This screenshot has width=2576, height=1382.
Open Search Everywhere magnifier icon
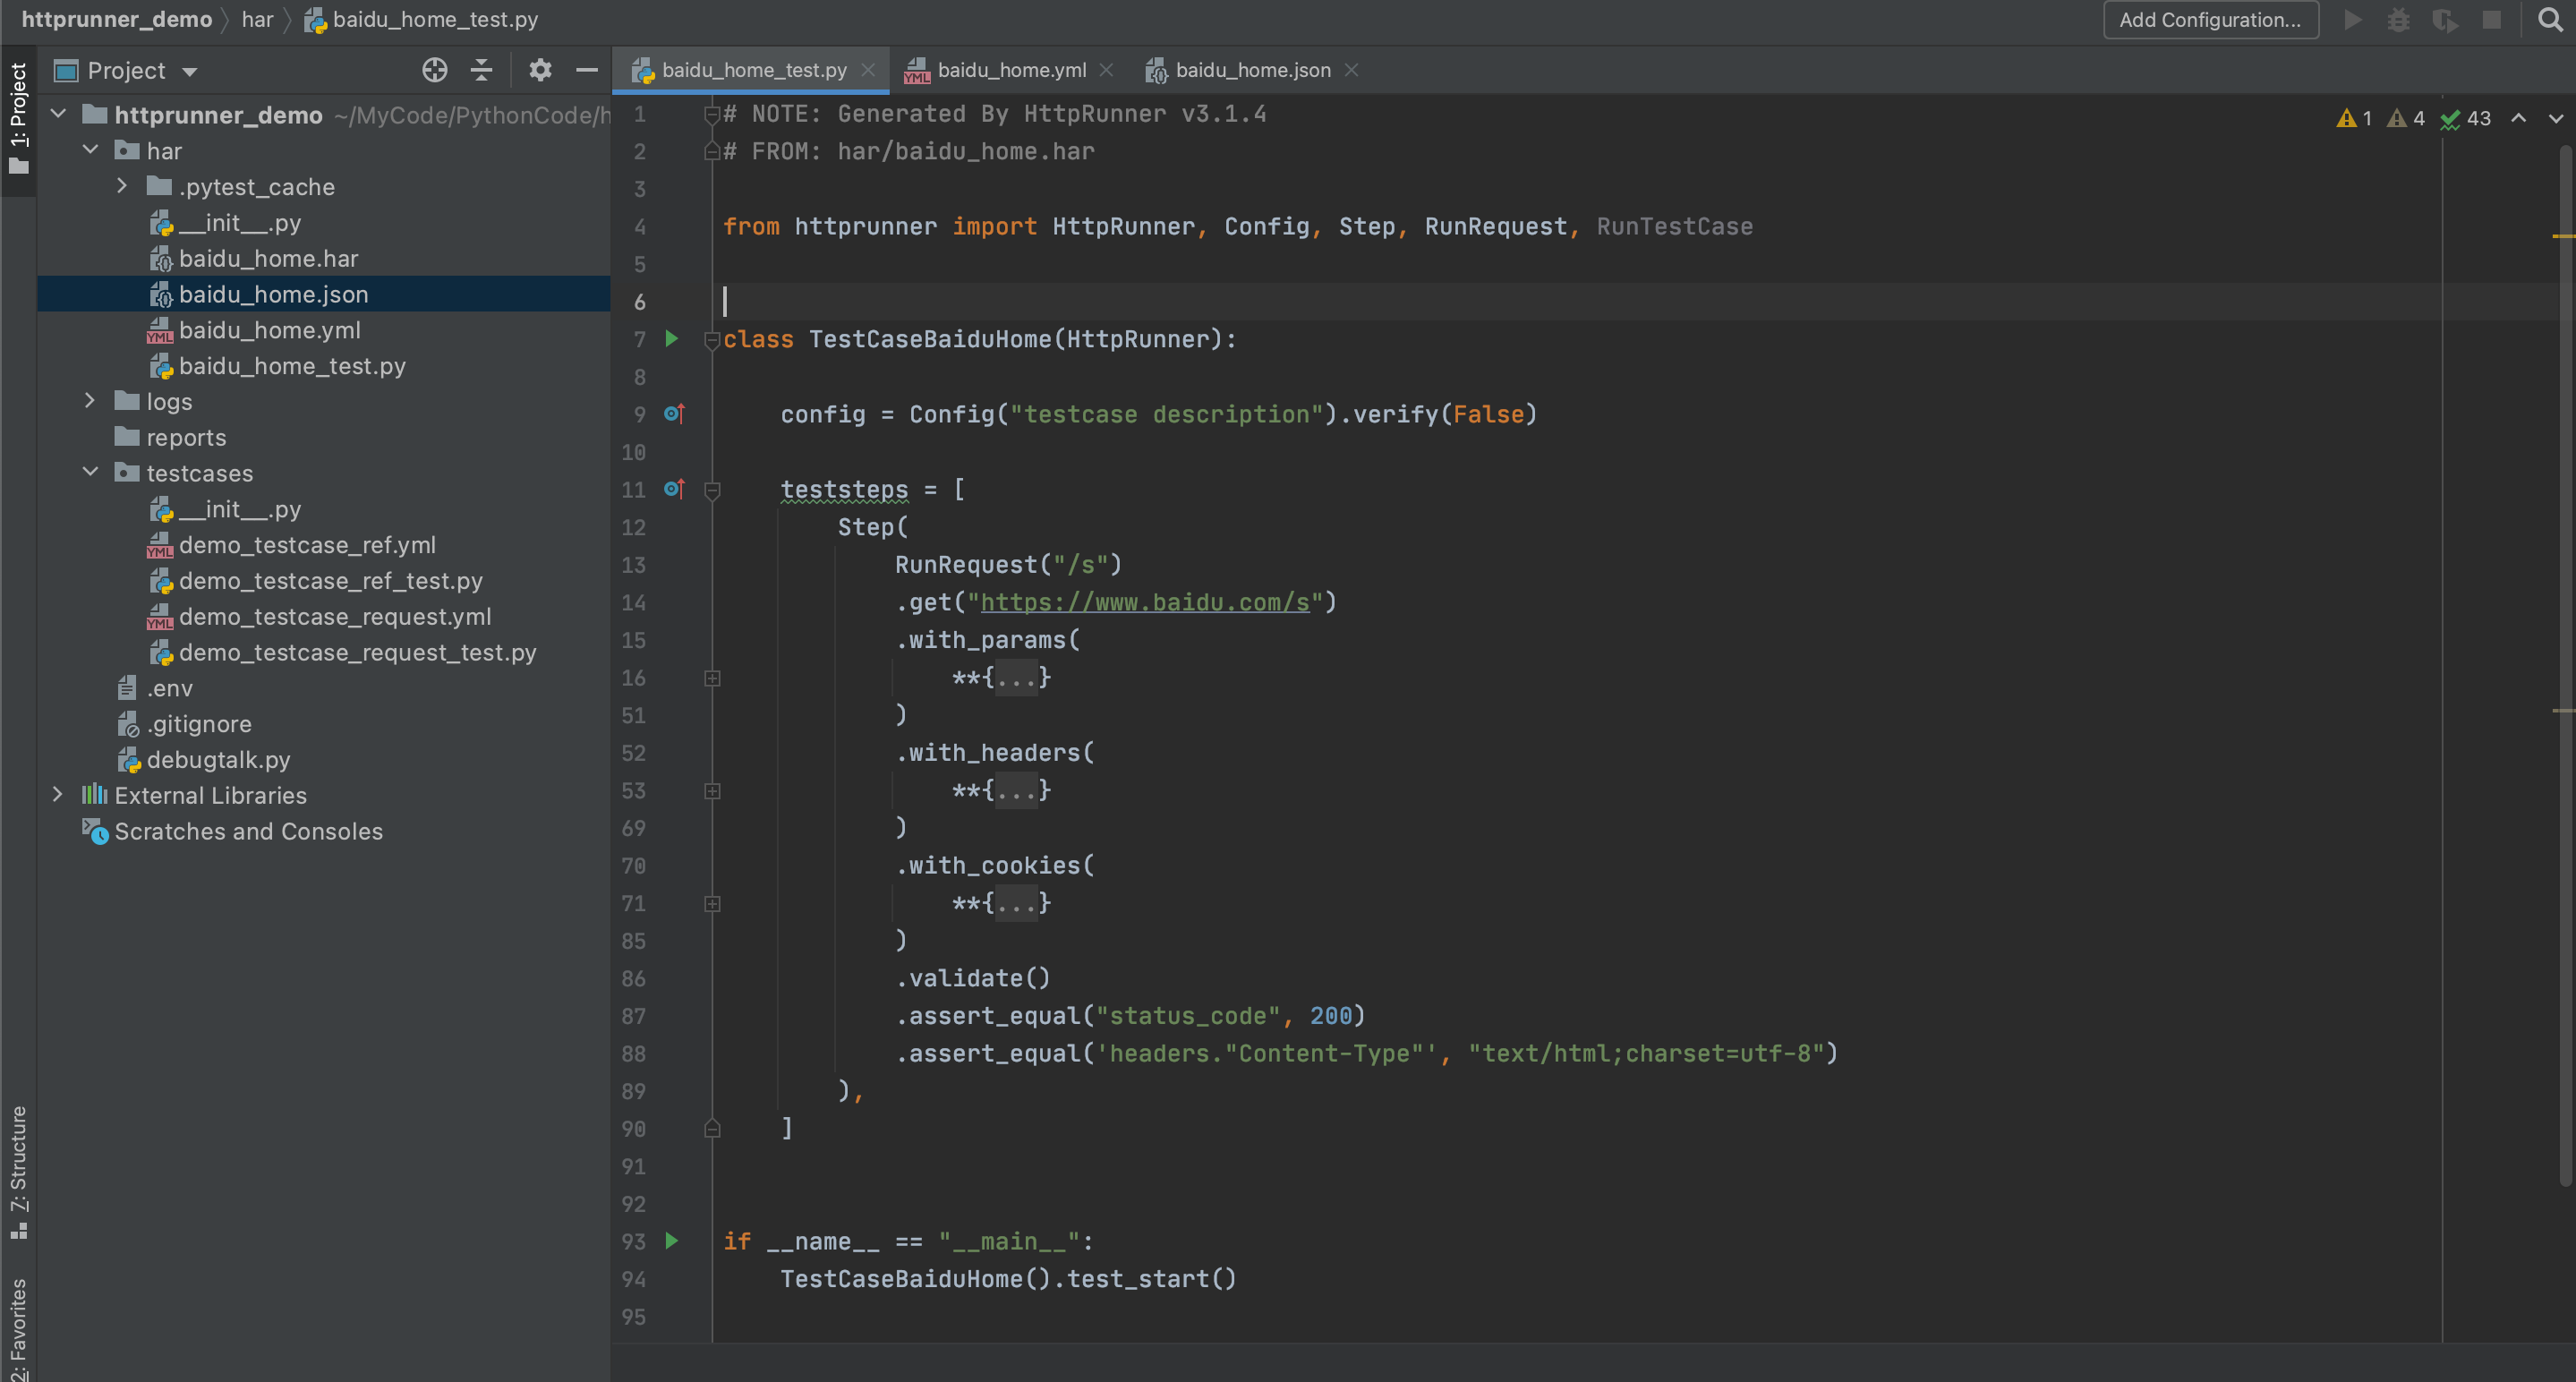[2550, 20]
